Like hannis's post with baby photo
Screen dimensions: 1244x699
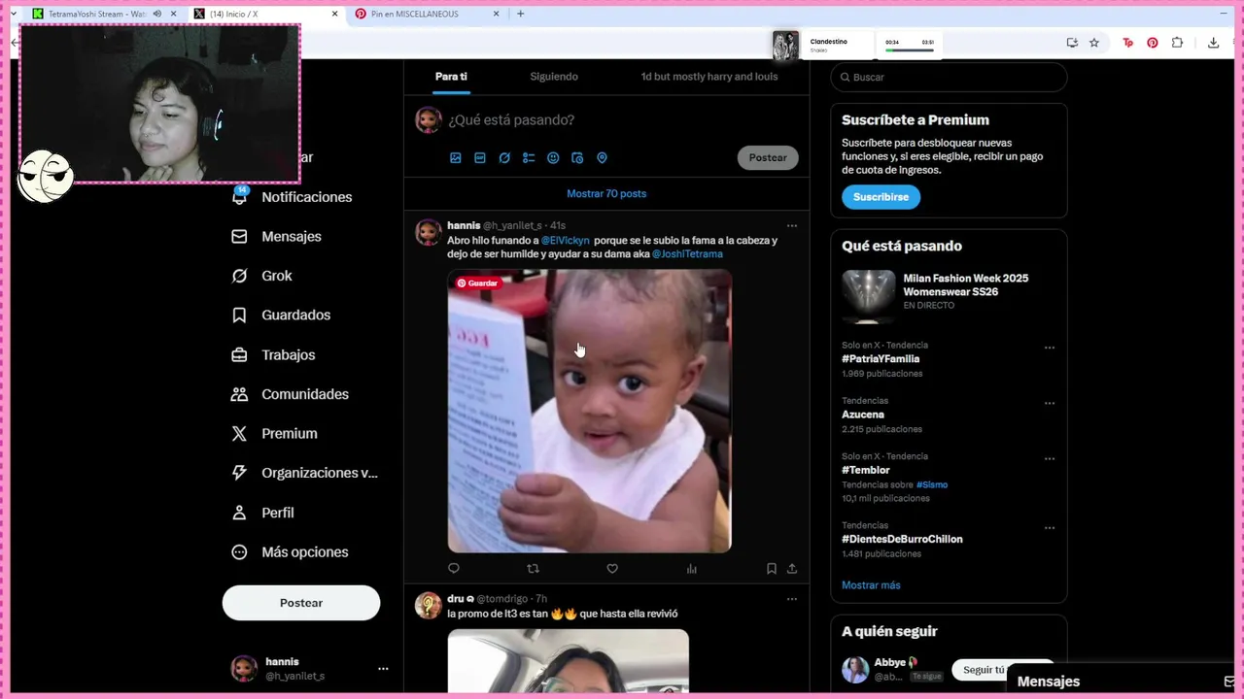(612, 569)
